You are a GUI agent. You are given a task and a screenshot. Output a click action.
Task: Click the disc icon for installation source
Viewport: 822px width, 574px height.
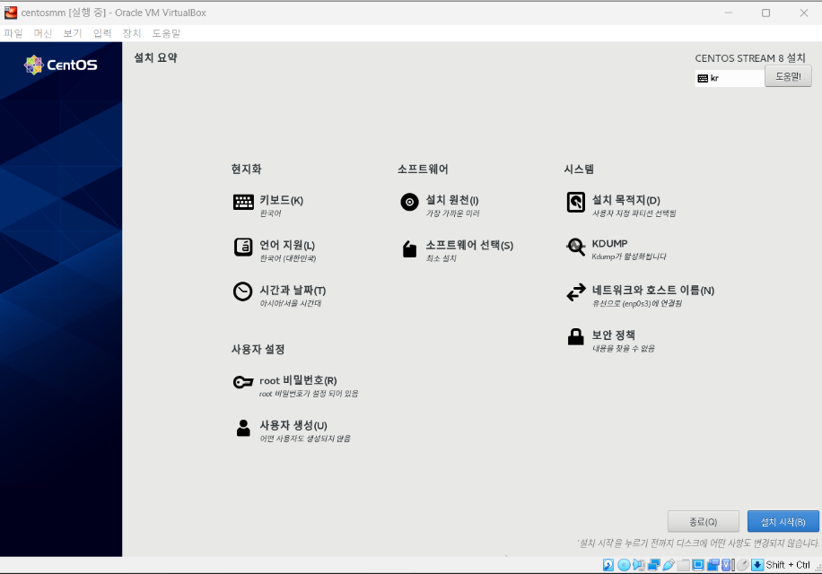coord(409,202)
